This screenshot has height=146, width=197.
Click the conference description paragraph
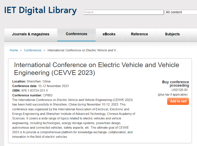[x=73, y=118]
